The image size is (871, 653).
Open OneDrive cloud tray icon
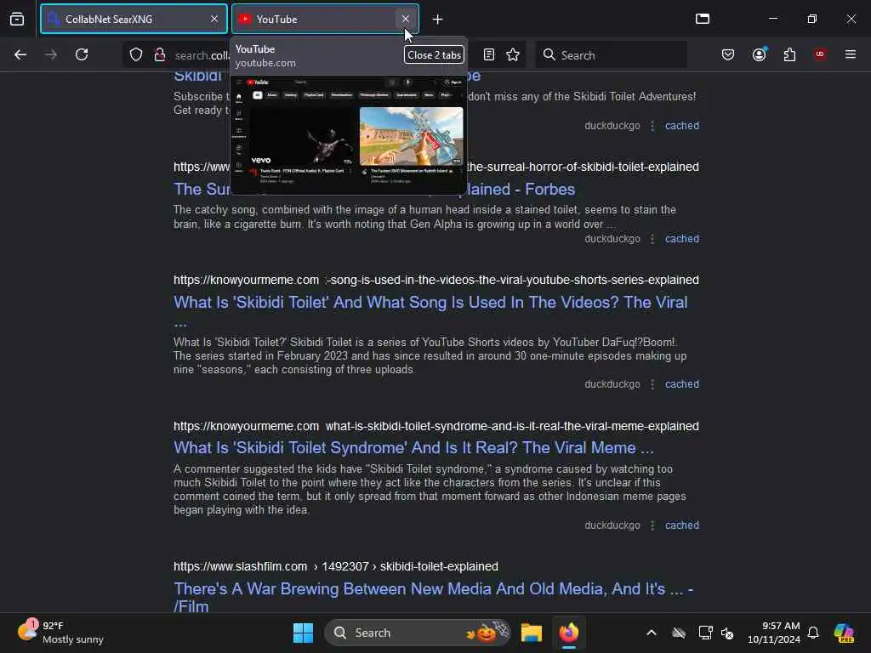679,633
